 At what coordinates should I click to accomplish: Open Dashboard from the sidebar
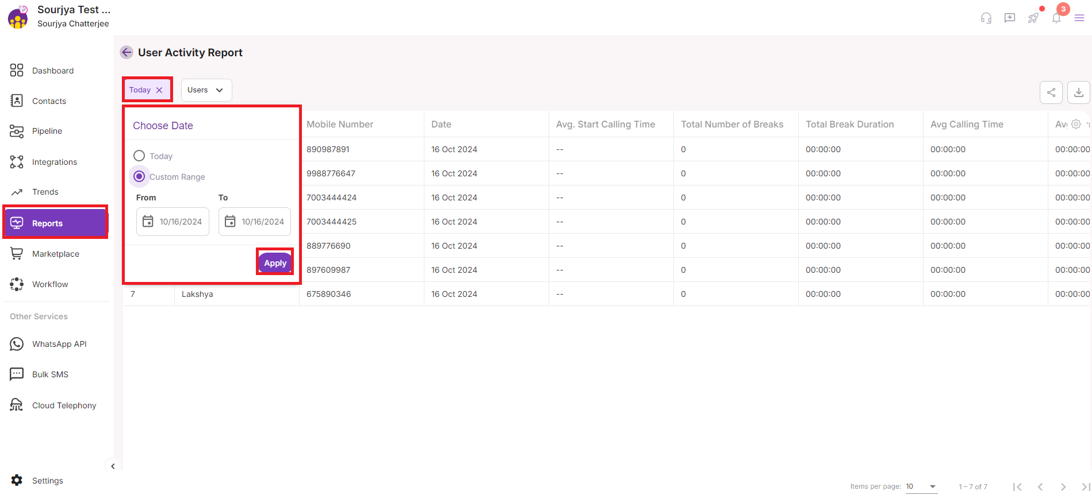tap(52, 71)
